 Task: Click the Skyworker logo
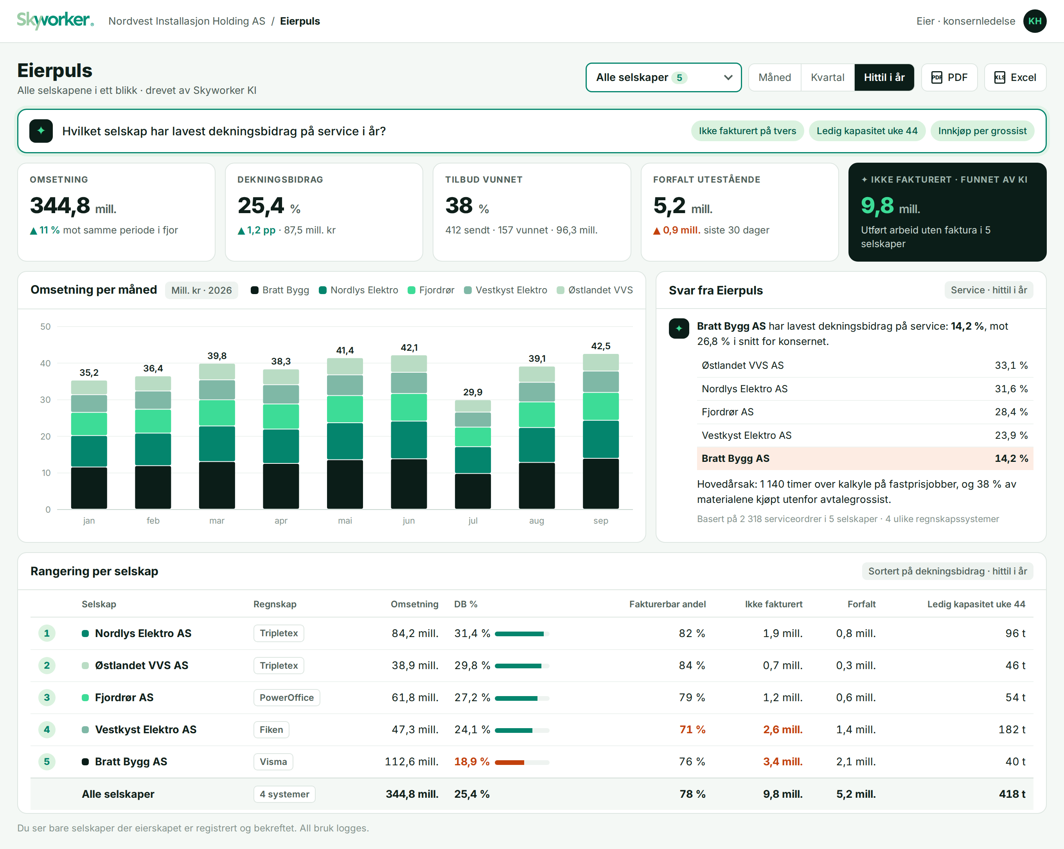click(55, 21)
